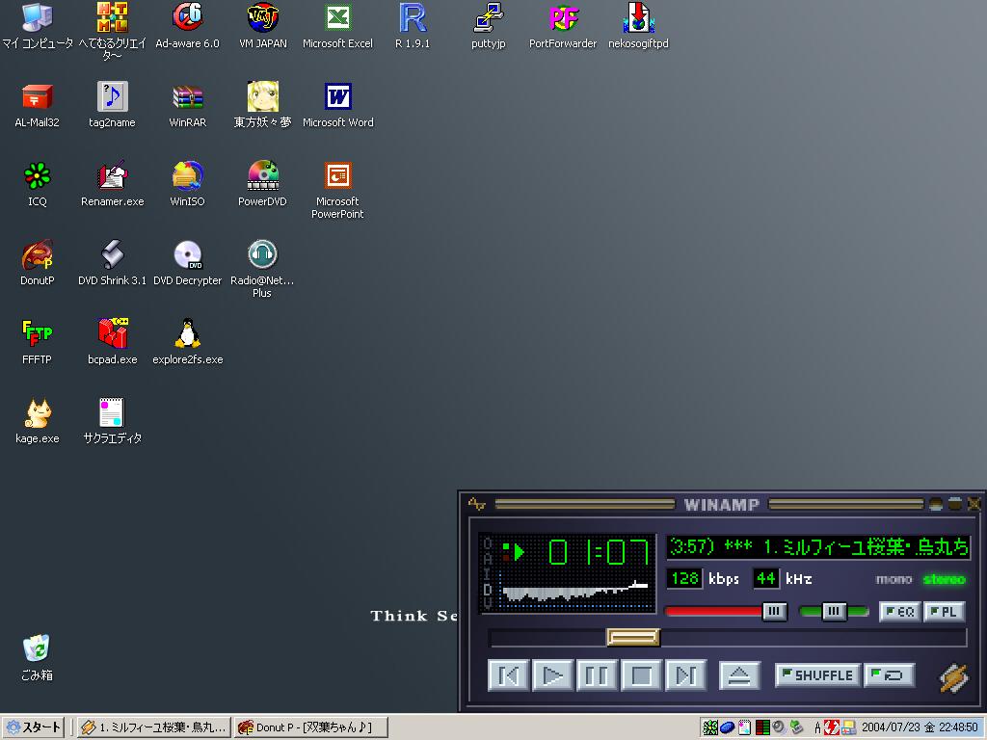Toggle the Winamp EQ window
The height and width of the screenshot is (740, 987).
click(900, 611)
